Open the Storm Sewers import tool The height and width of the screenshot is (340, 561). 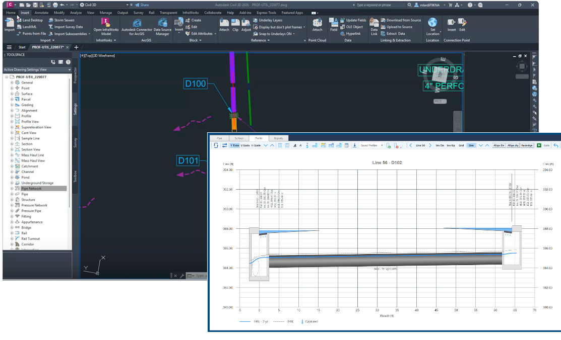61,20
